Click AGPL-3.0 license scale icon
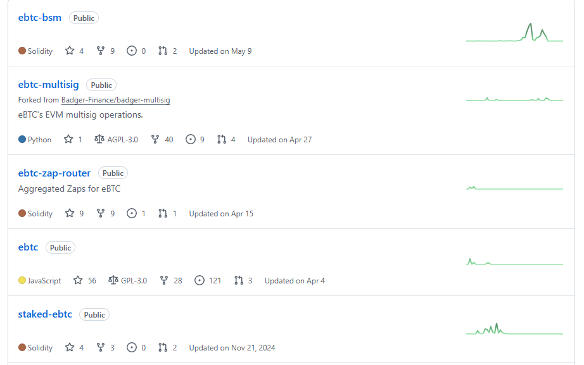The height and width of the screenshot is (365, 584). (99, 139)
